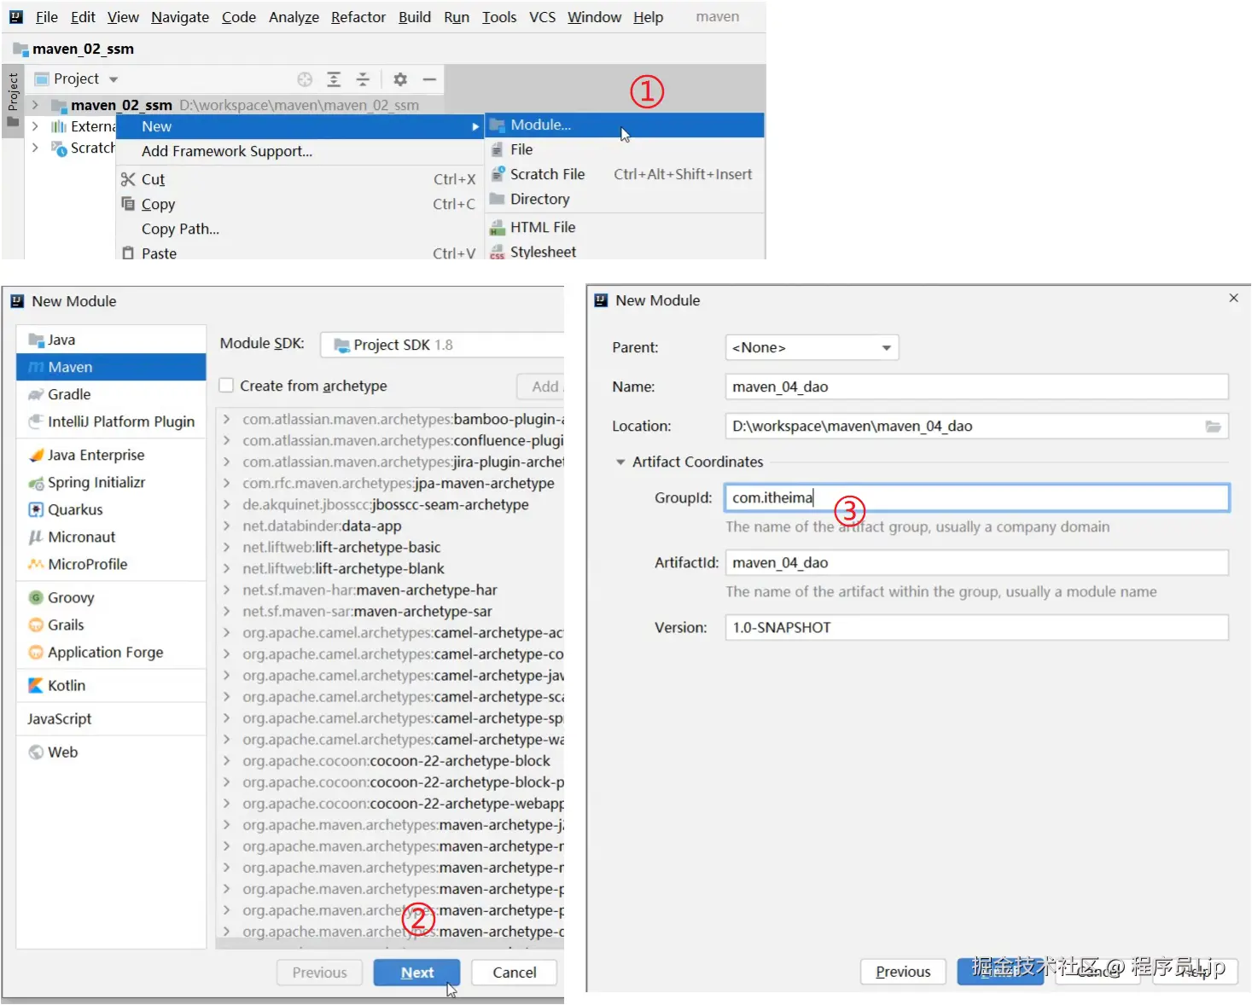Click the Cut scissors icon in context menu
Image resolution: width=1252 pixels, height=1005 pixels.
(128, 179)
